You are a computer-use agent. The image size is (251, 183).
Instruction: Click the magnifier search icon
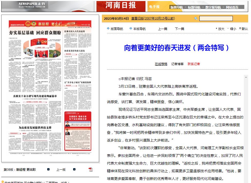196,18
